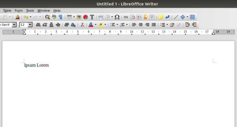Image resolution: width=237 pixels, height=127 pixels.
Task: Open the Table menu
Action: (x=7, y=11)
